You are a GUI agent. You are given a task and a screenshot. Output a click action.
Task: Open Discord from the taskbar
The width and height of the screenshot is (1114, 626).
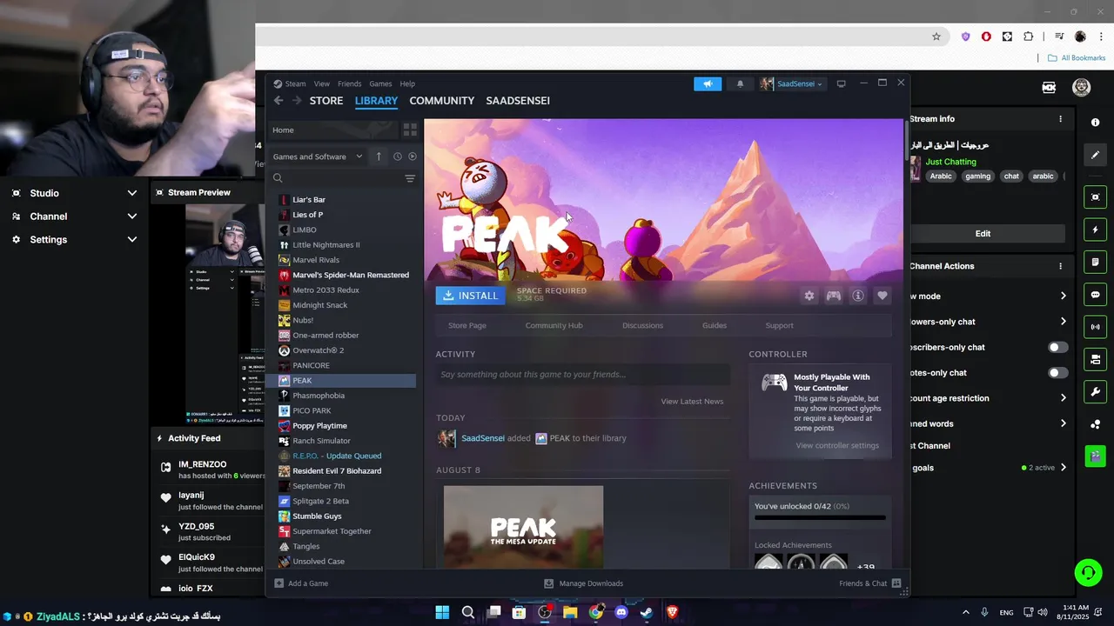point(621,612)
